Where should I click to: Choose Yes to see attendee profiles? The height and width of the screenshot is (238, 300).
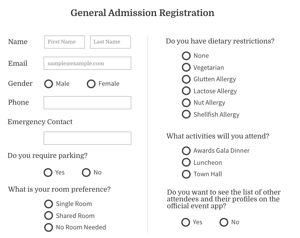pyautogui.click(x=186, y=222)
